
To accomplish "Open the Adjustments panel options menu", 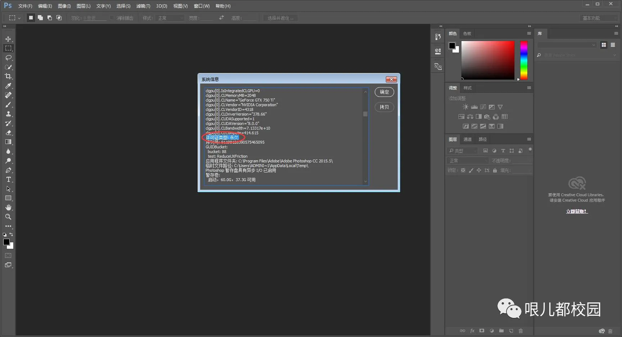I will (529, 88).
